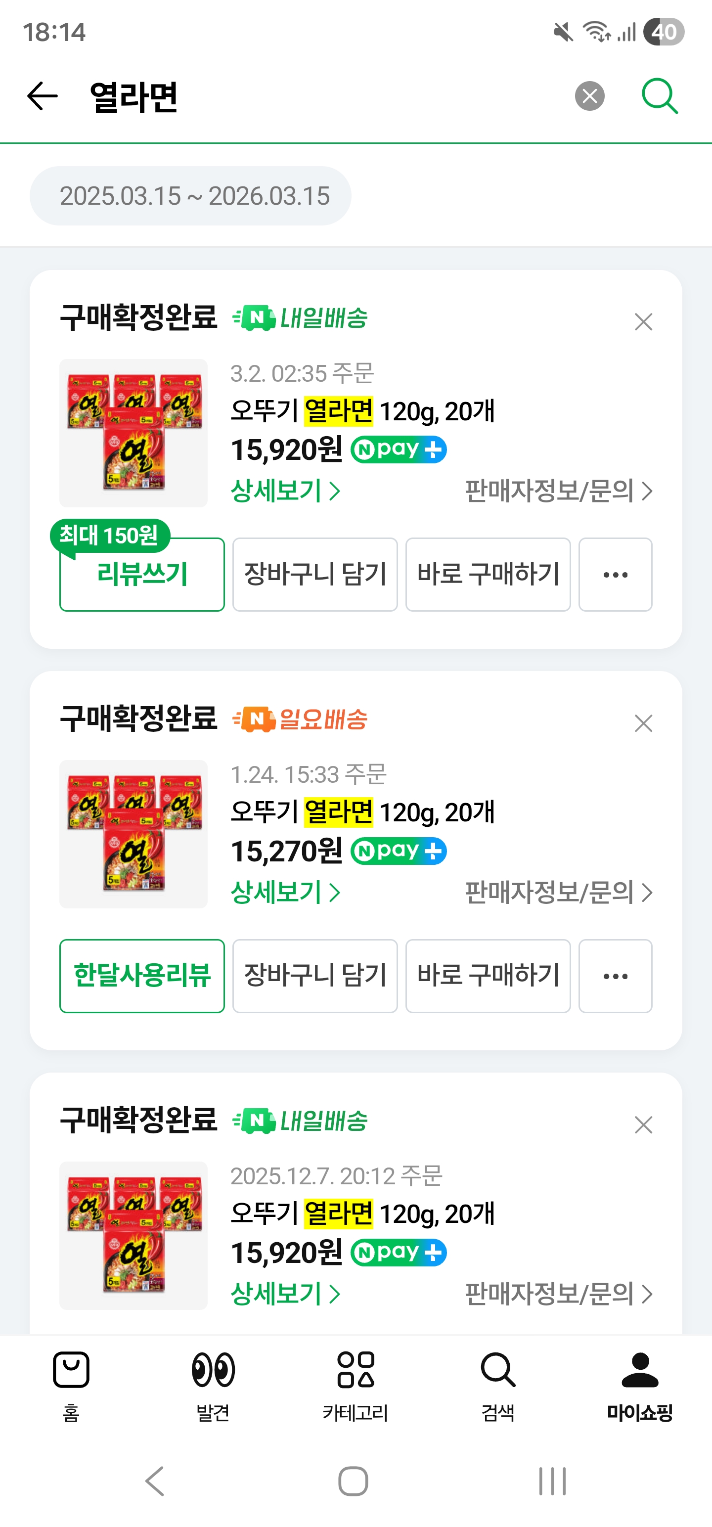Screen dimensions: 712x1527
Task: Remove the 3.2. 02:35 order card
Action: point(643,322)
